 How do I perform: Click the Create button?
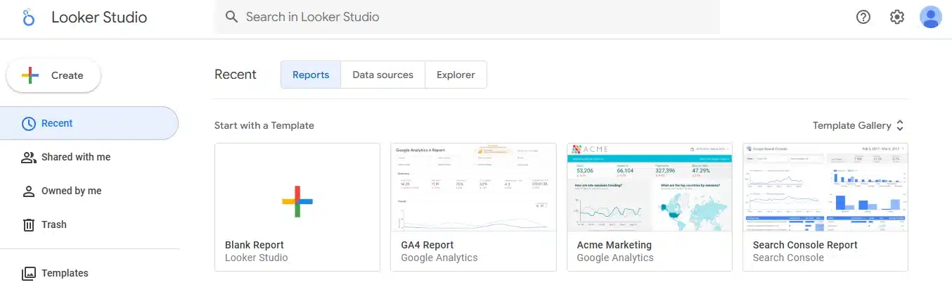point(53,75)
